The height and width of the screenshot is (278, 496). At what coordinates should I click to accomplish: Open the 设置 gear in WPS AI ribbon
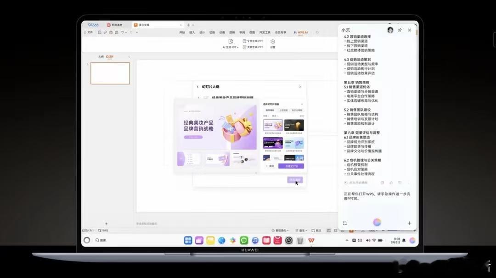tap(273, 44)
